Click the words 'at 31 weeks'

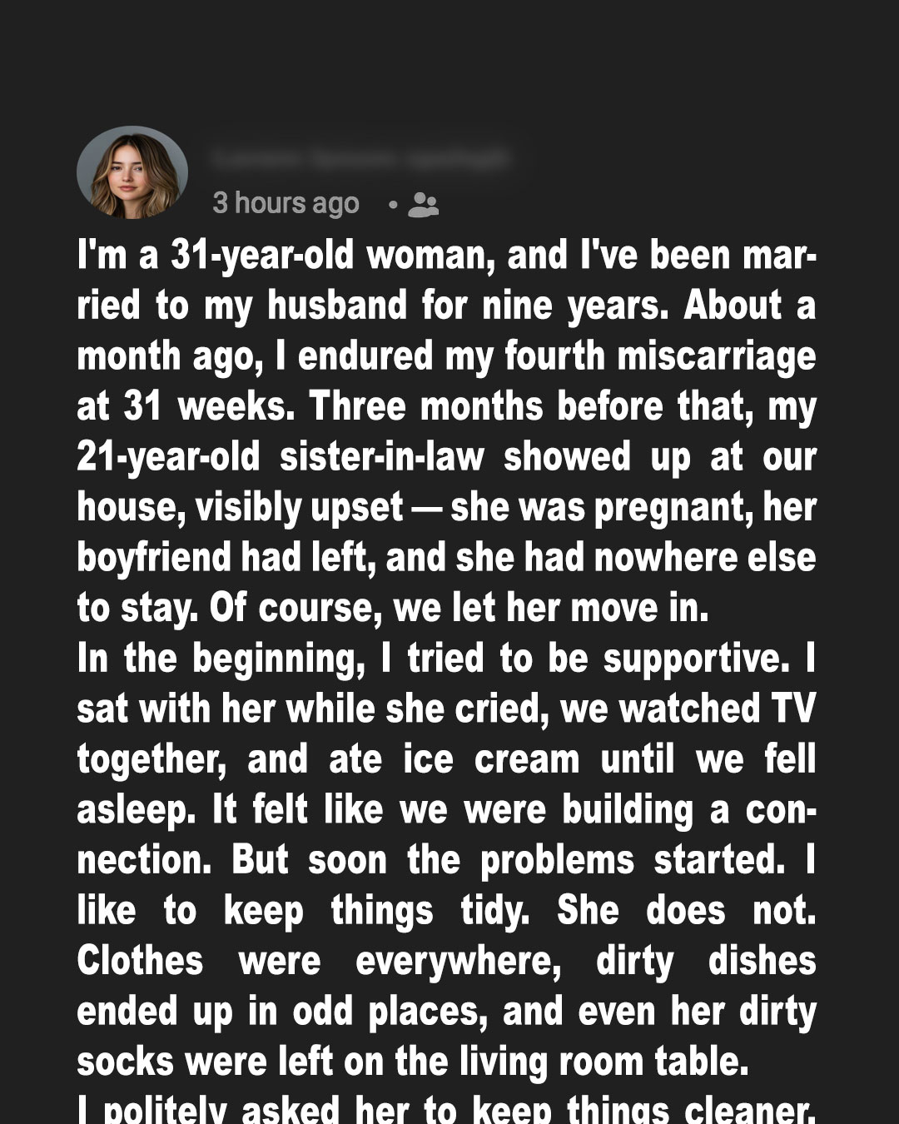tap(184, 407)
